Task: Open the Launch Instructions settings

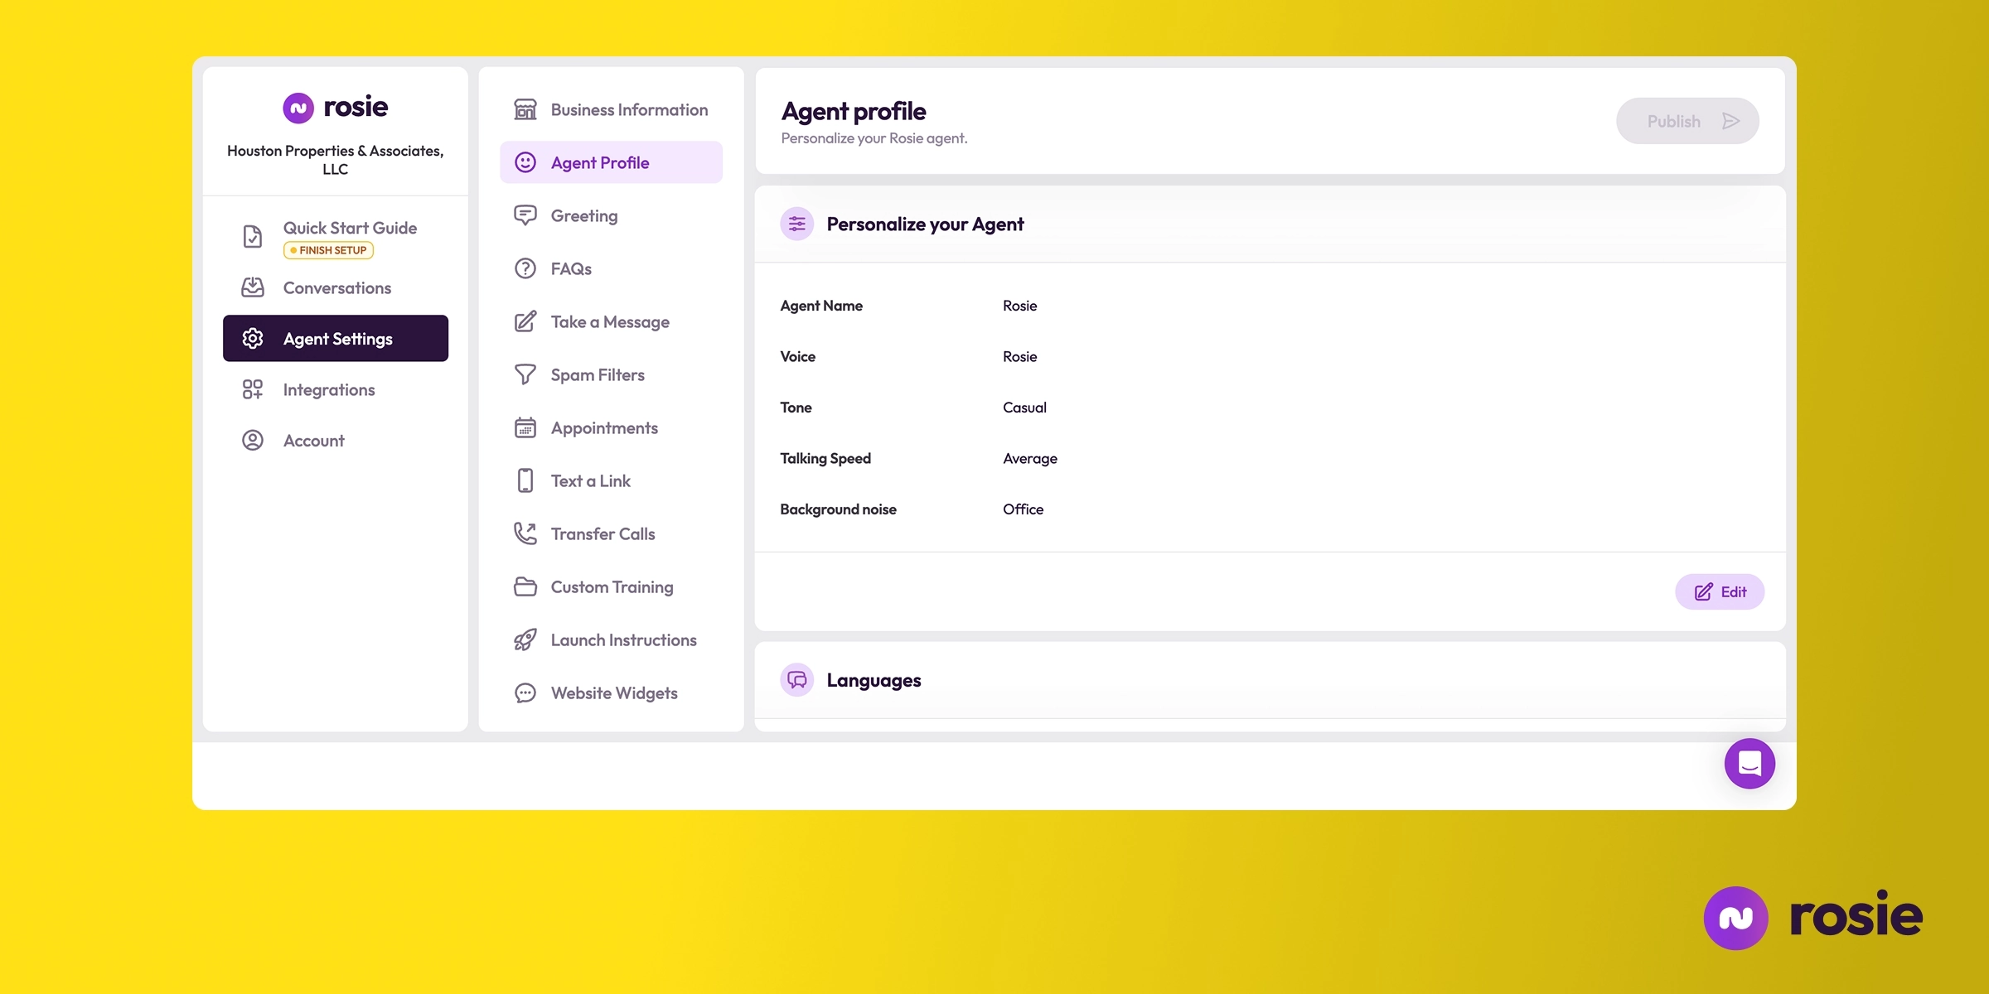Action: coord(612,639)
